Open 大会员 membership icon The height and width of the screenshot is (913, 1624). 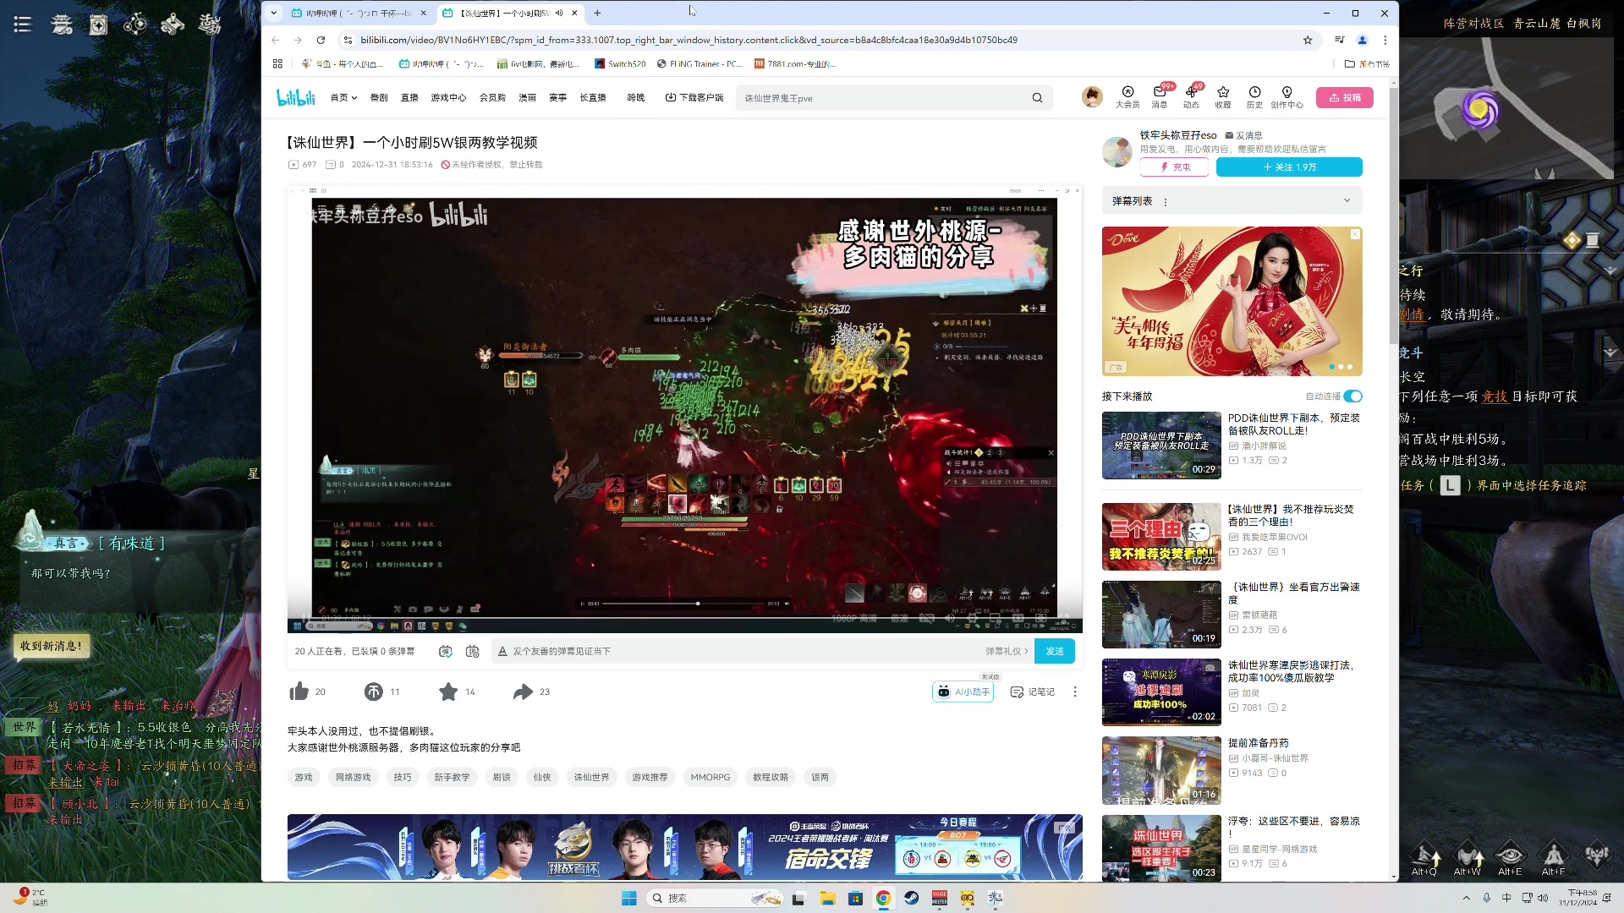click(1127, 97)
